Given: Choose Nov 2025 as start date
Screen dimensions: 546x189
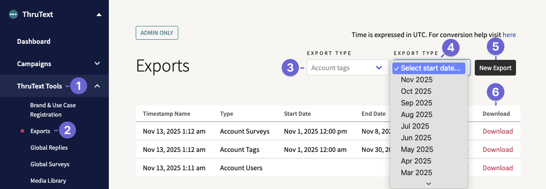Looking at the screenshot, I should tap(417, 80).
